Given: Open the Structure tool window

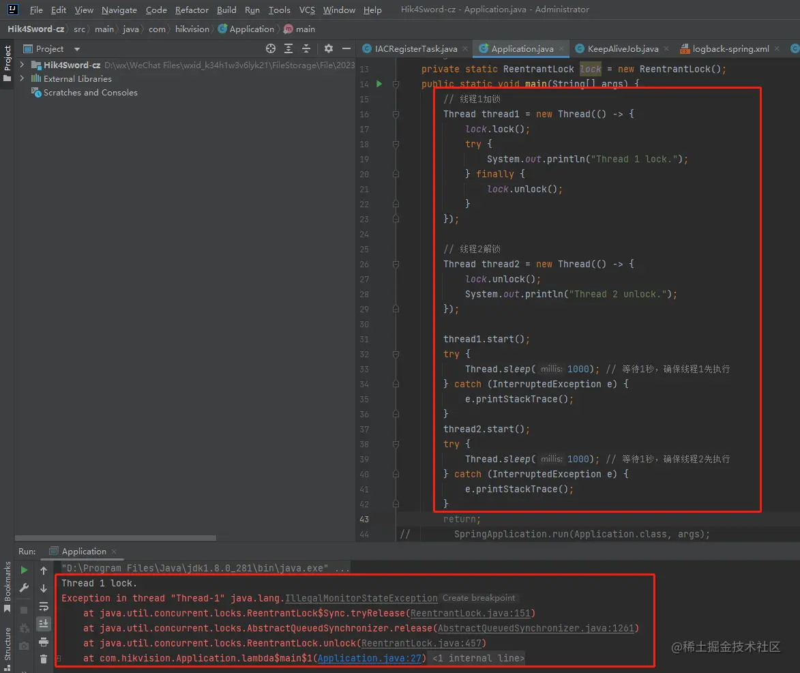Looking at the screenshot, I should click(x=7, y=649).
